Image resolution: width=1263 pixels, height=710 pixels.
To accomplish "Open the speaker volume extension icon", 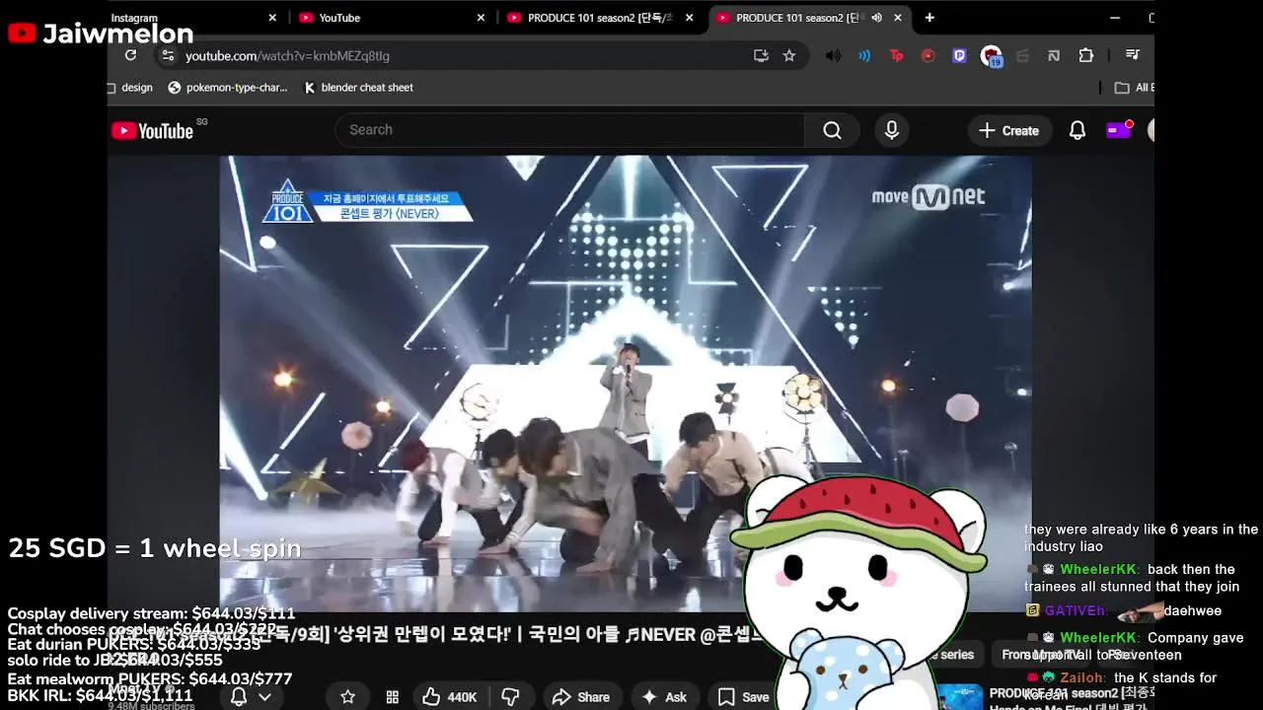I will point(833,56).
